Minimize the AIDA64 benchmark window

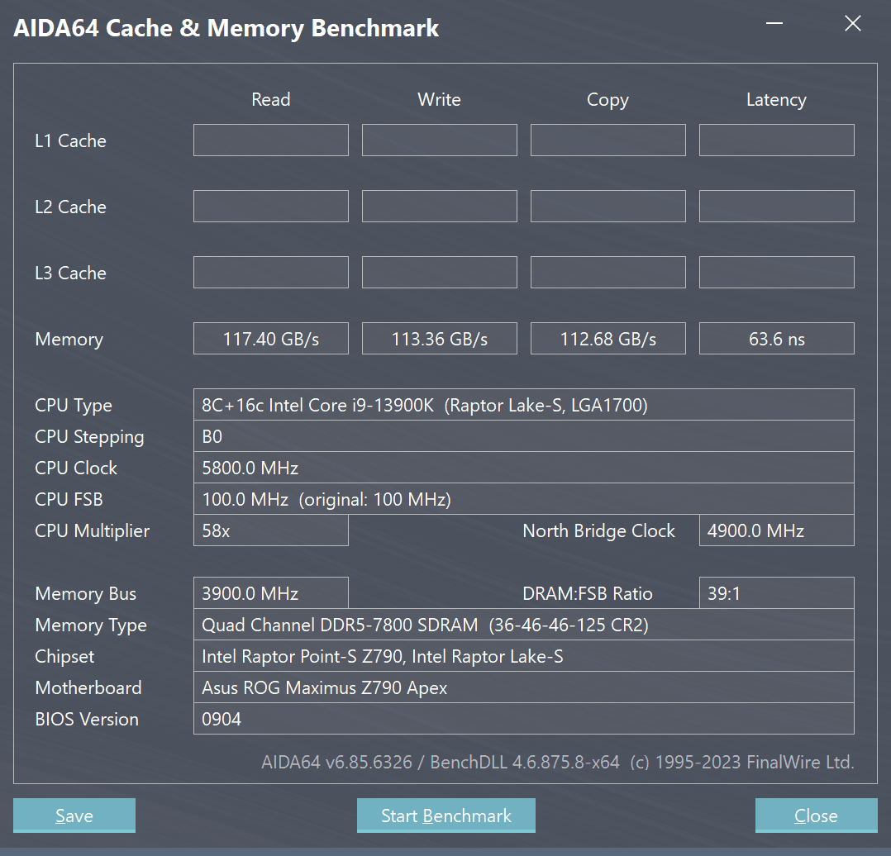774,23
